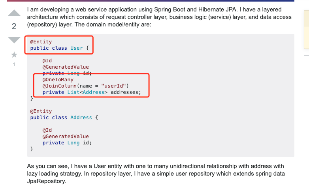The image size is (309, 187).
Task: Click the @JoinColumn(name = "userId") line
Action: click(x=86, y=86)
